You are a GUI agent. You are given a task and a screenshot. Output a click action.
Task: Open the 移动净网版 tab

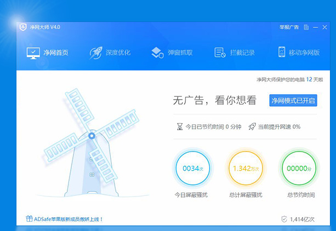point(299,52)
